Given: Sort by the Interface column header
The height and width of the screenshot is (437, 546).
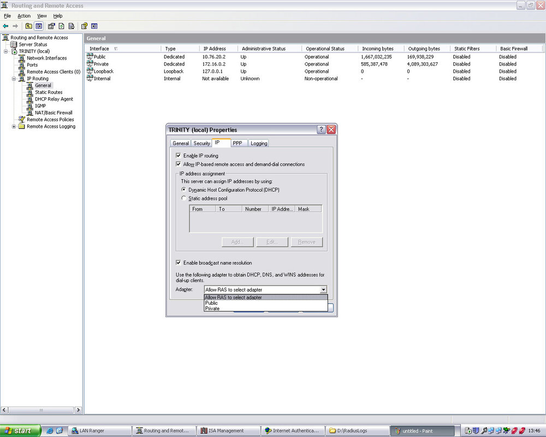Looking at the screenshot, I should 122,49.
